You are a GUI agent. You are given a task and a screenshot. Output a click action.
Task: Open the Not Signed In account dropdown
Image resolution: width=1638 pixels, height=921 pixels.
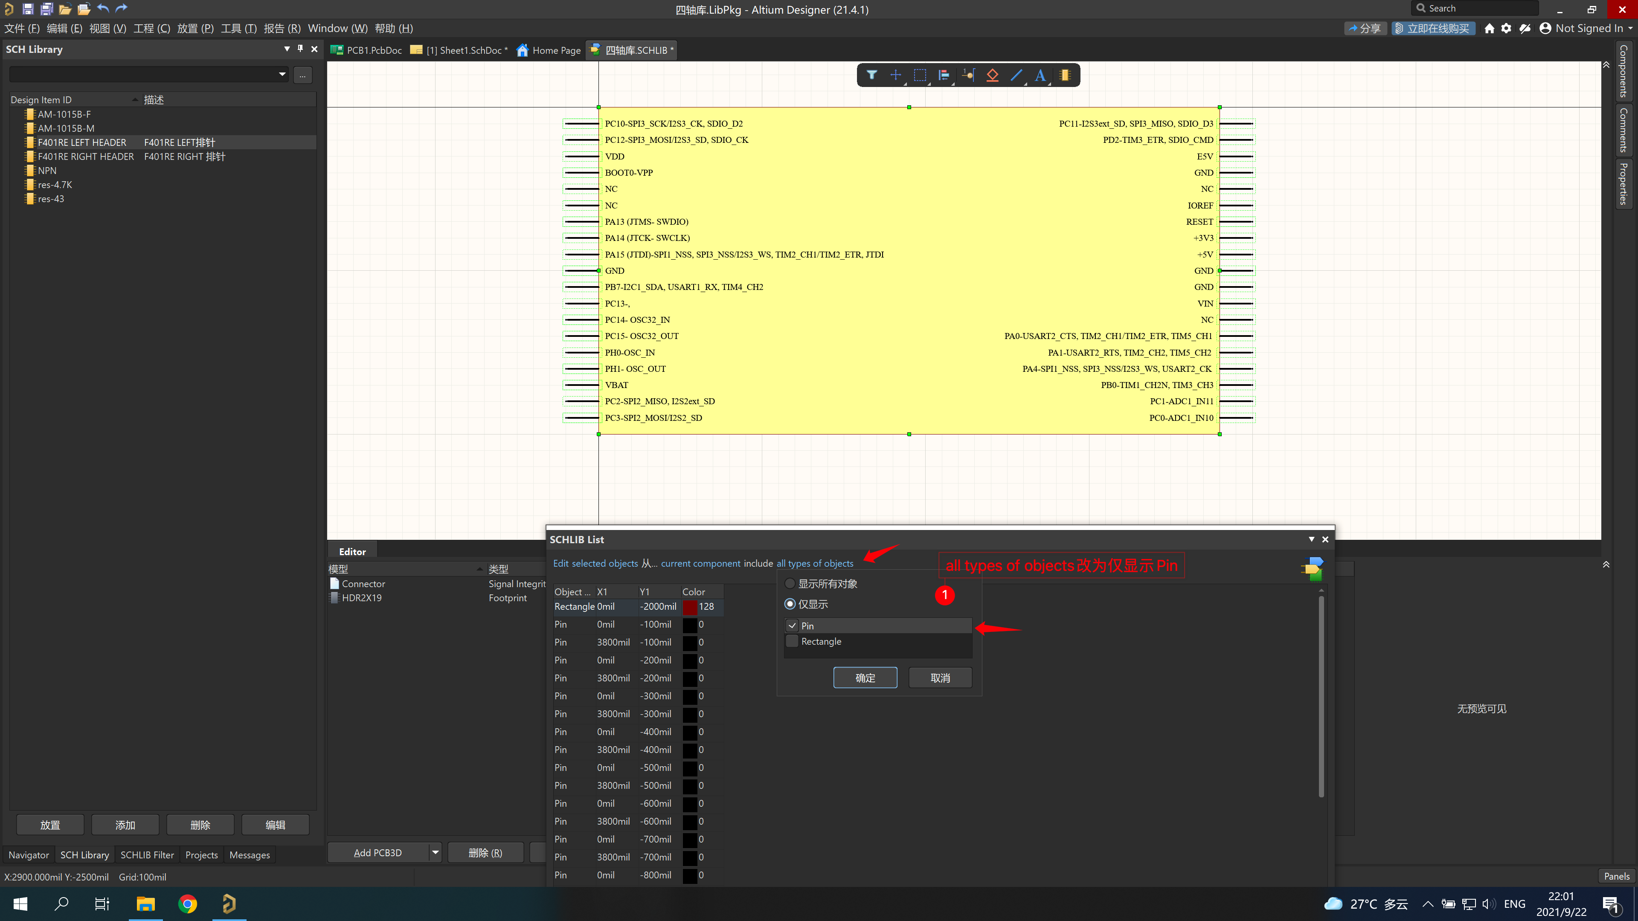tap(1585, 28)
